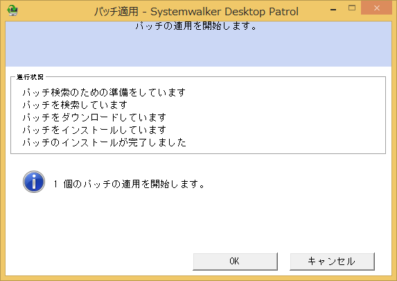
Task: Select the line パッチ検索のための準備をしています
Action: (104, 92)
